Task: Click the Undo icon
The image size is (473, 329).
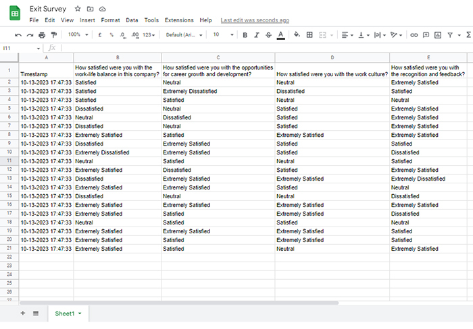Action: (18, 35)
